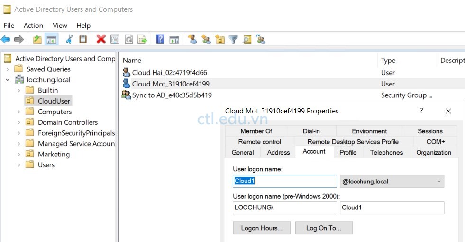The image size is (465, 242).
Task: Expand the Computers container
Action: [x=19, y=112]
